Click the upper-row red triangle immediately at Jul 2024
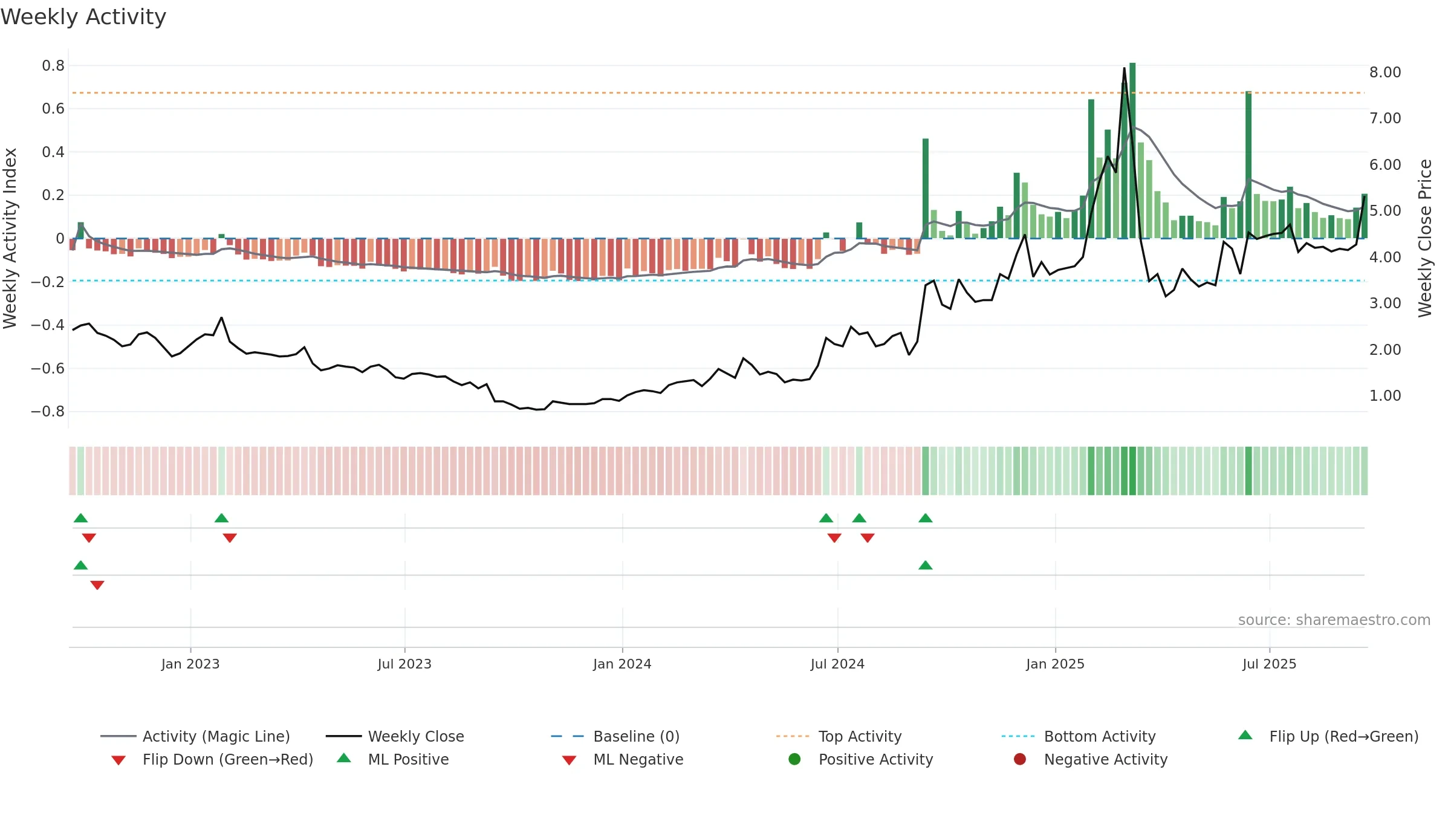Image resolution: width=1451 pixels, height=816 pixels. click(x=834, y=538)
